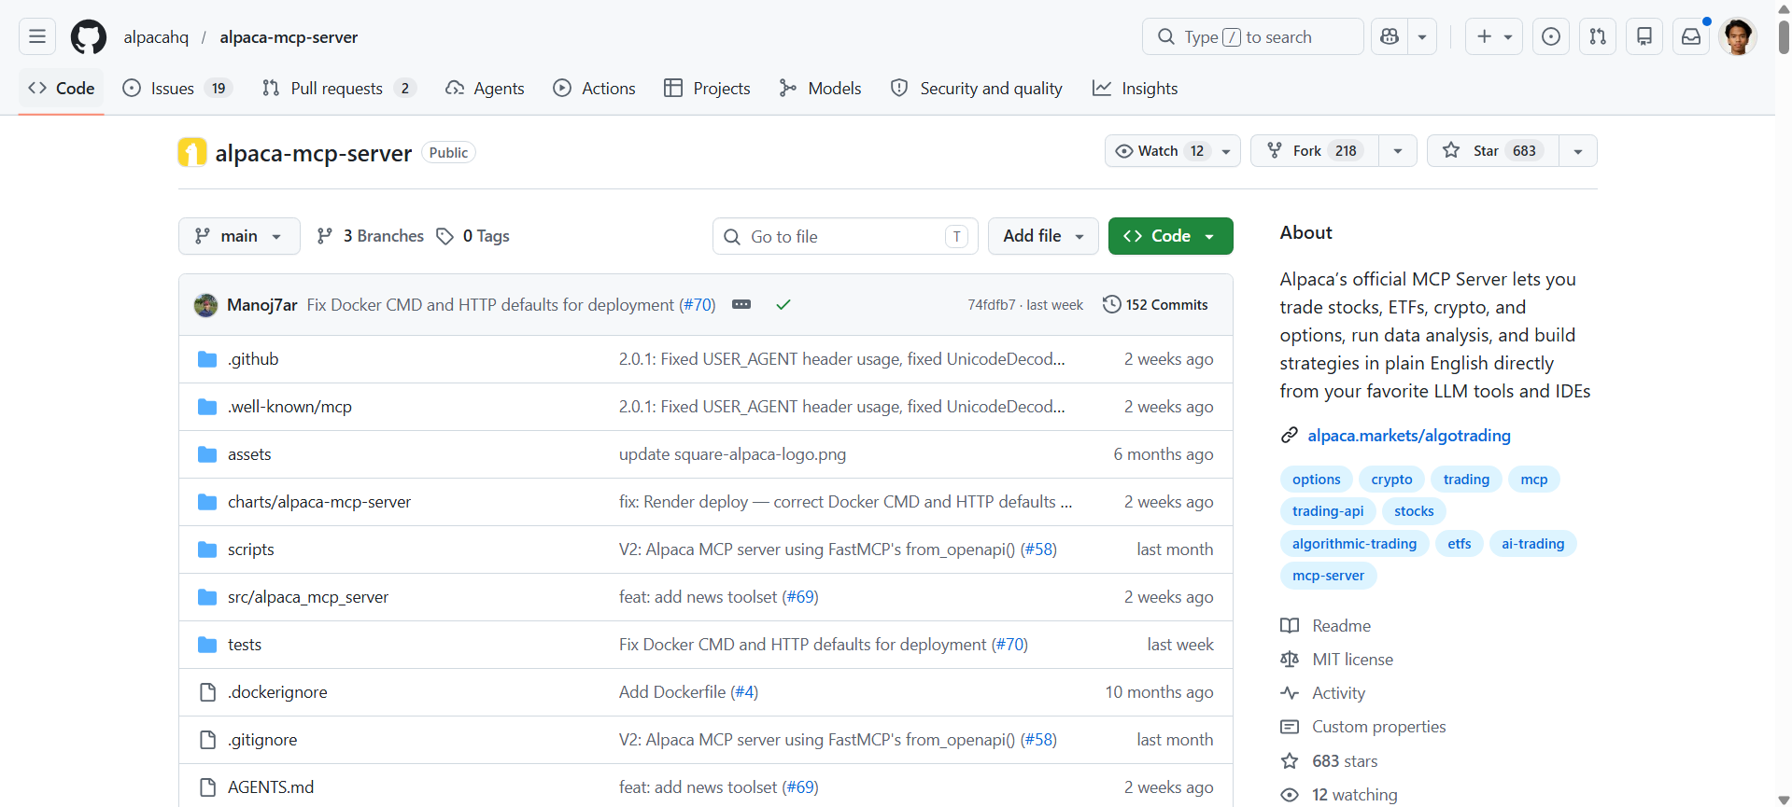This screenshot has height=807, width=1792.
Task: Open the AGENTS.md file
Action: coord(271,787)
